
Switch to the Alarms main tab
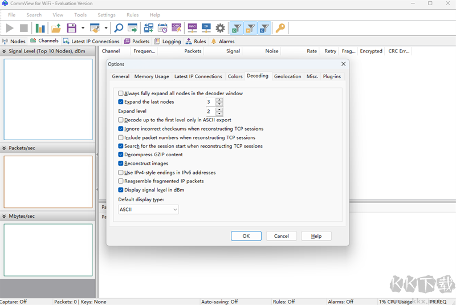[x=223, y=41]
